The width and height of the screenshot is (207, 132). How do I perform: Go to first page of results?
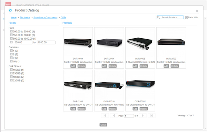click(x=105, y=116)
